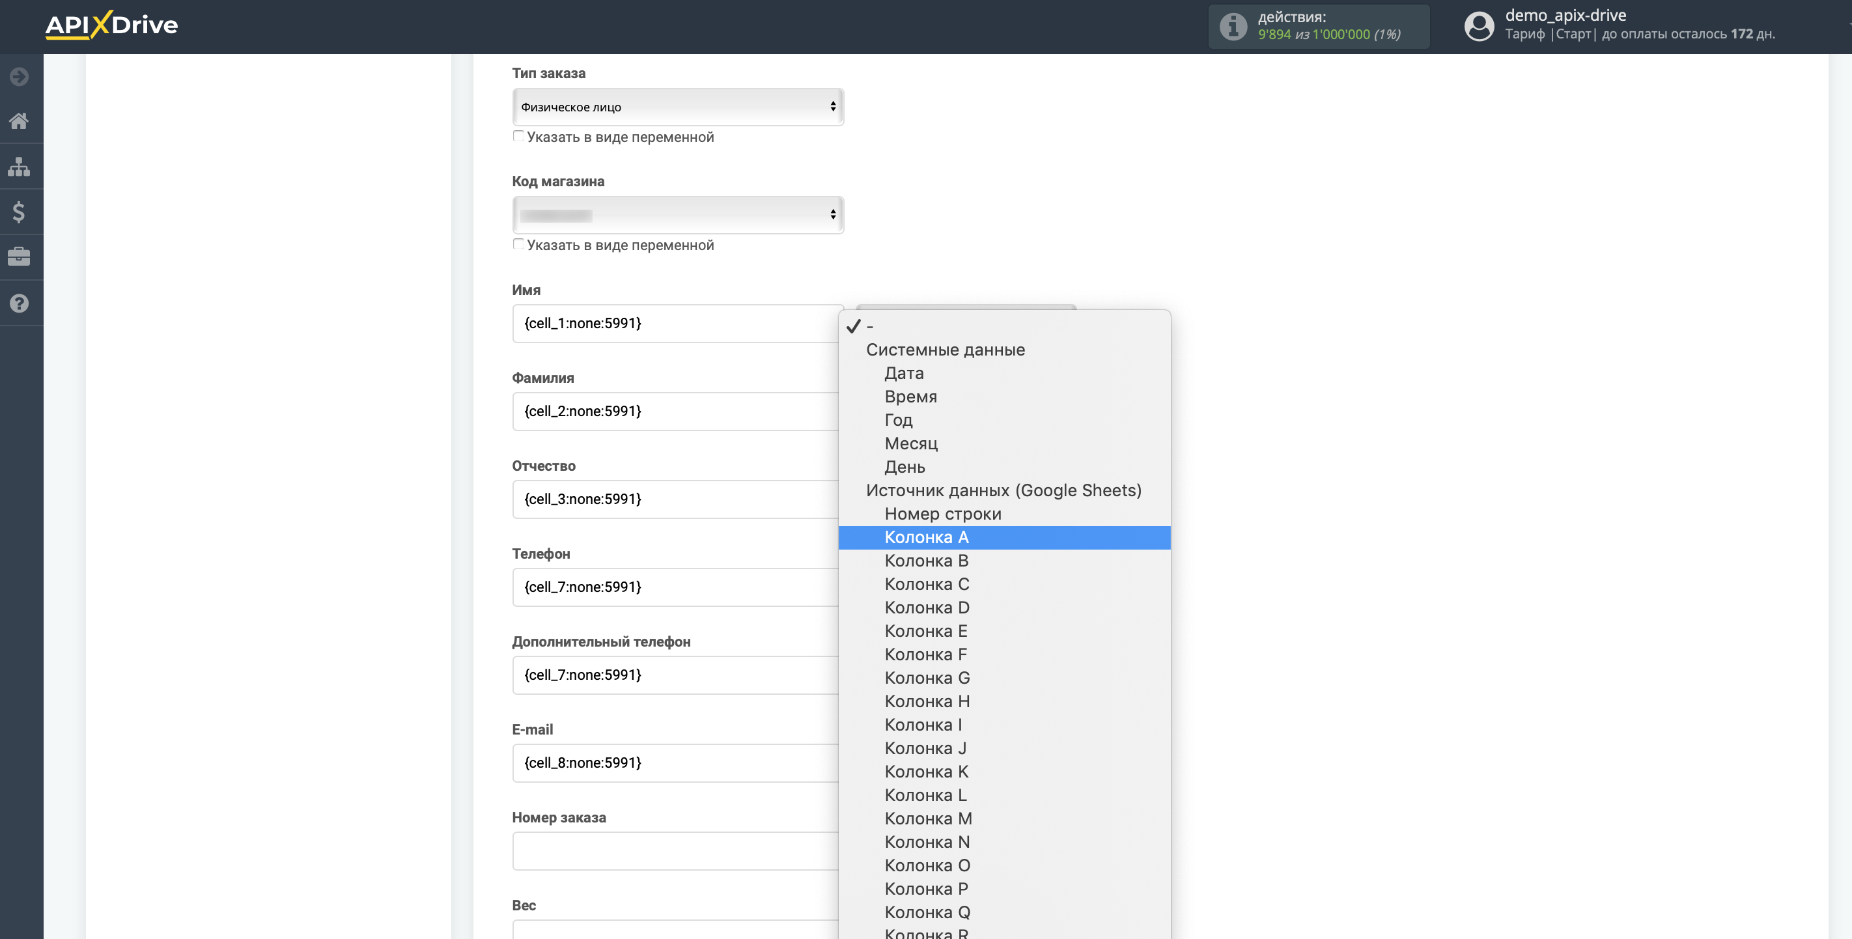Image resolution: width=1852 pixels, height=939 pixels.
Task: Click the actions counter 9'894 of 1'000'000
Action: [1328, 35]
